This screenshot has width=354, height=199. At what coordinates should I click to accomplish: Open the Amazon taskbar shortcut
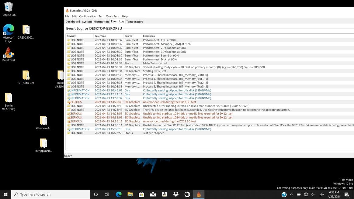pos(164,194)
